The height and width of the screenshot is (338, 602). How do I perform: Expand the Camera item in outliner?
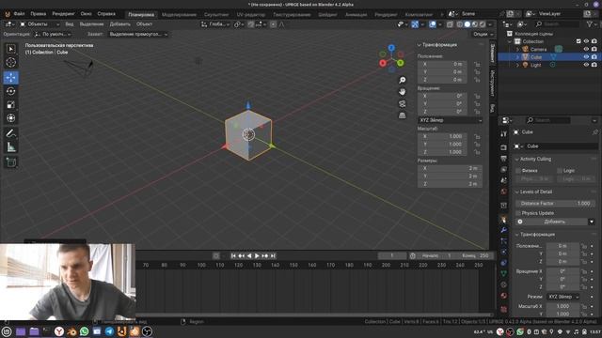517,50
